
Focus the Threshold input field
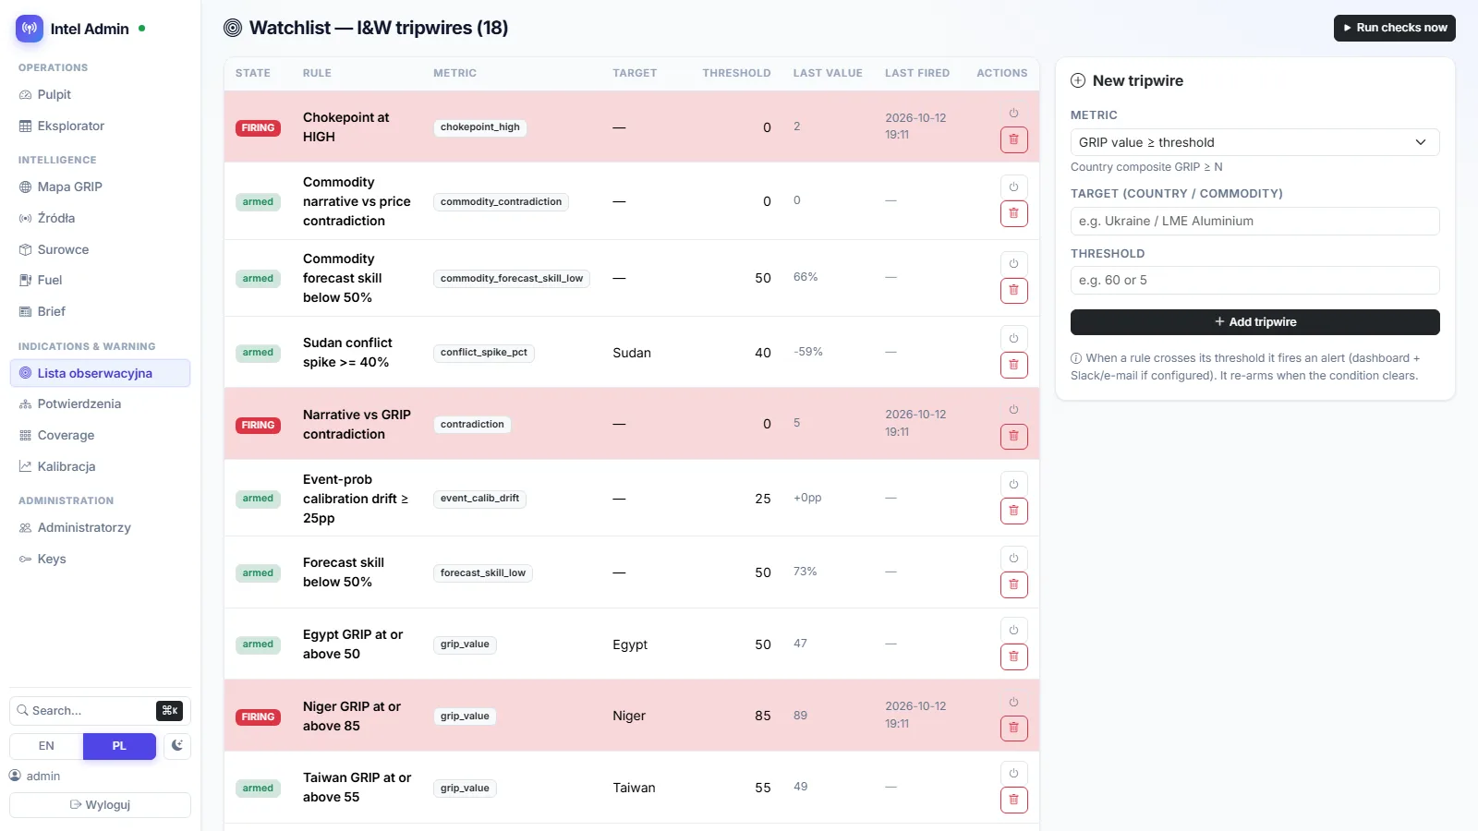[1254, 280]
